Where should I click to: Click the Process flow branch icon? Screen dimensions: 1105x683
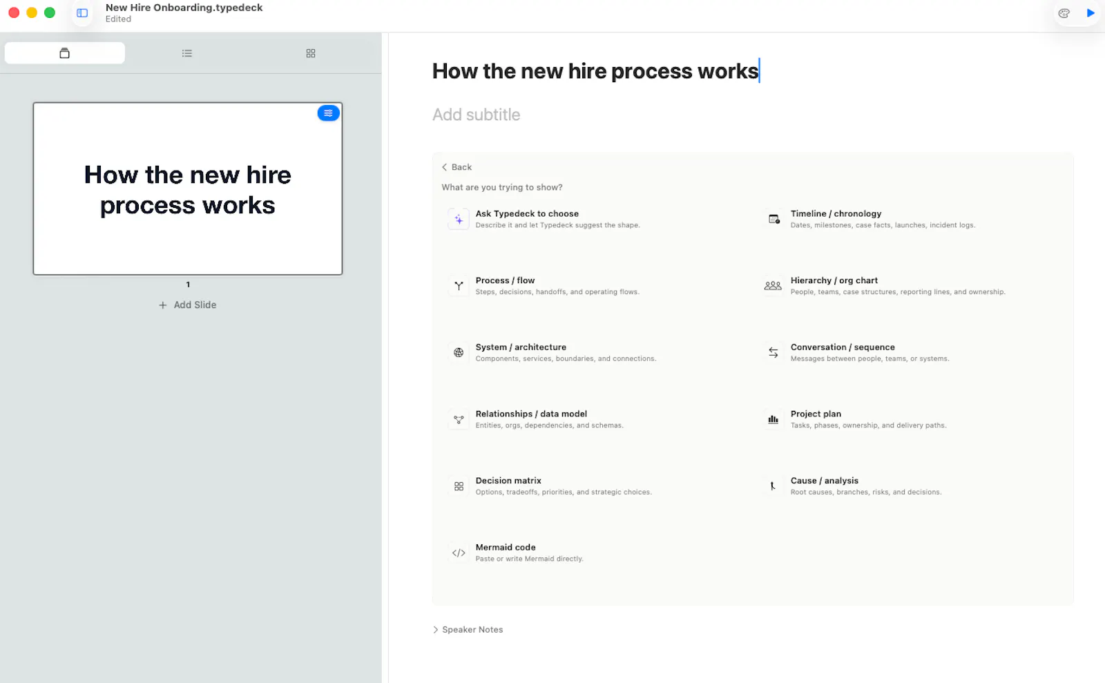click(x=459, y=286)
